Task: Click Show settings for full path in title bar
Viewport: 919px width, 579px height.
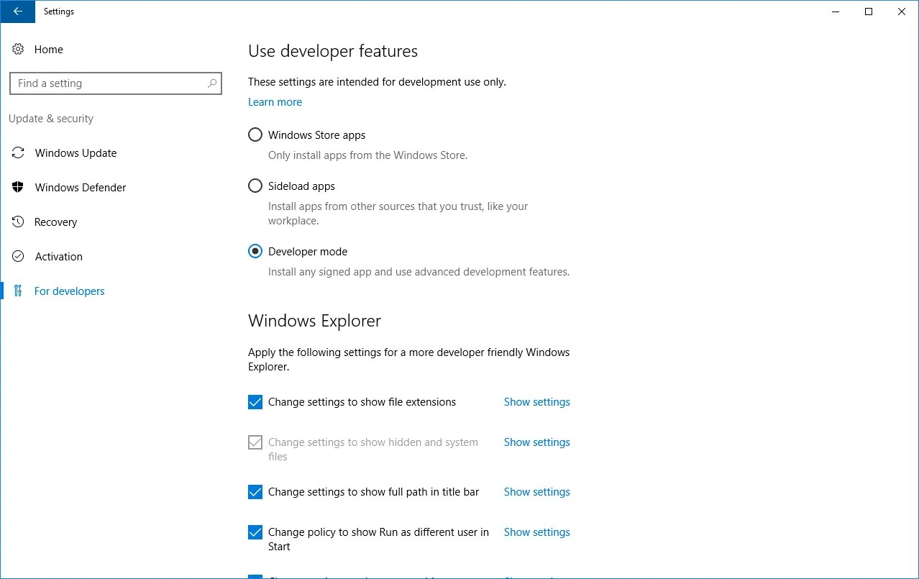Action: tap(536, 492)
